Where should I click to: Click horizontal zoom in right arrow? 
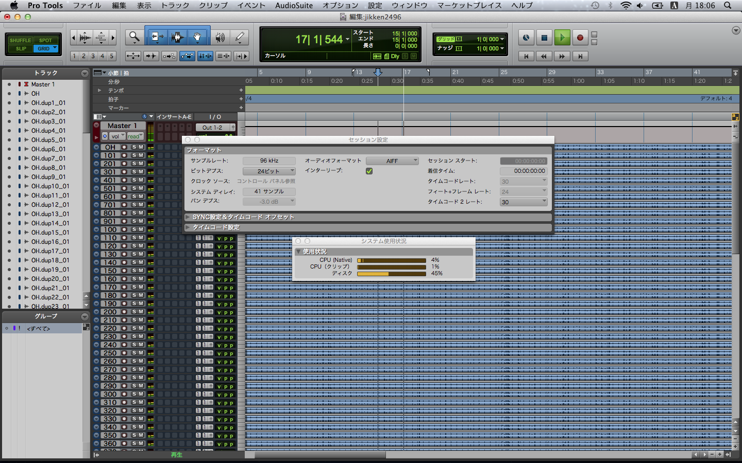(x=113, y=37)
